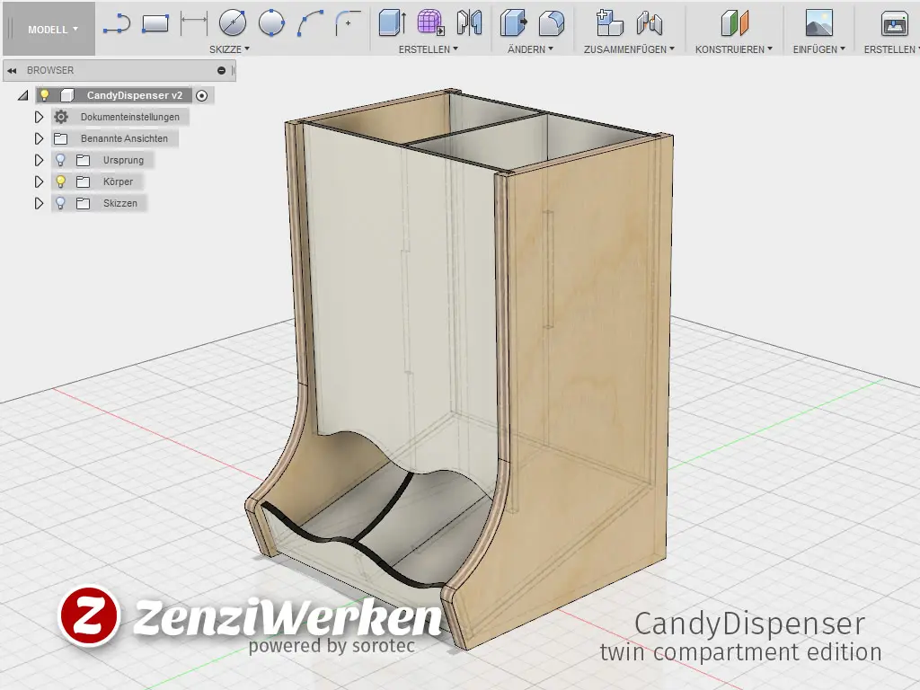This screenshot has height=690, width=920.
Task: Open the MODELL workspace dropdown
Action: pos(50,29)
